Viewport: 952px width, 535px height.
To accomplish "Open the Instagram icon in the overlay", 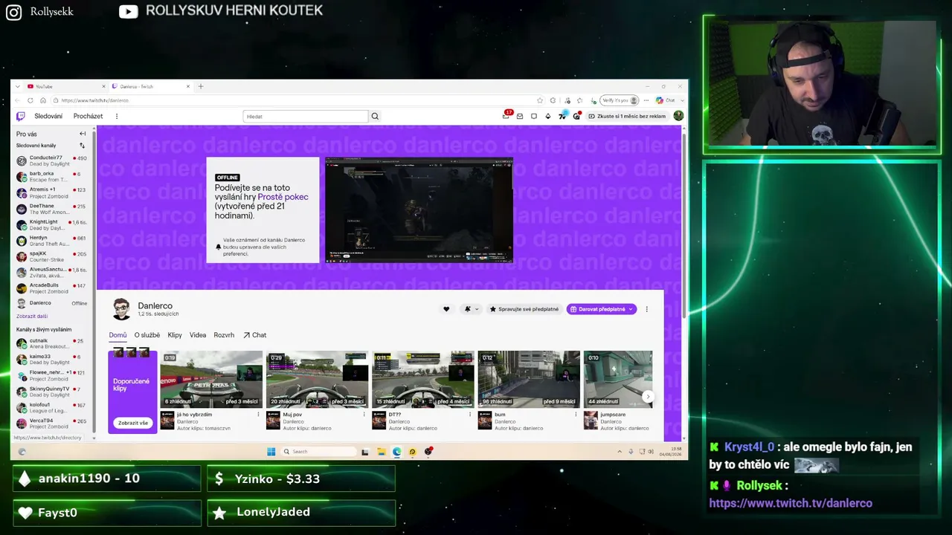I will 13,12.
